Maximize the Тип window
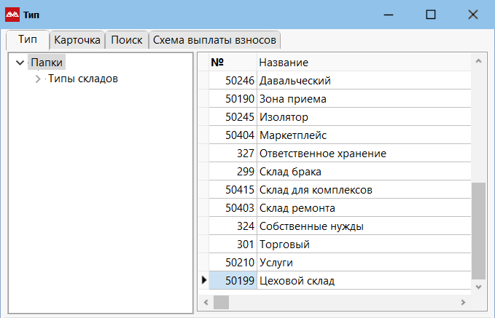495x318 pixels. coord(431,14)
